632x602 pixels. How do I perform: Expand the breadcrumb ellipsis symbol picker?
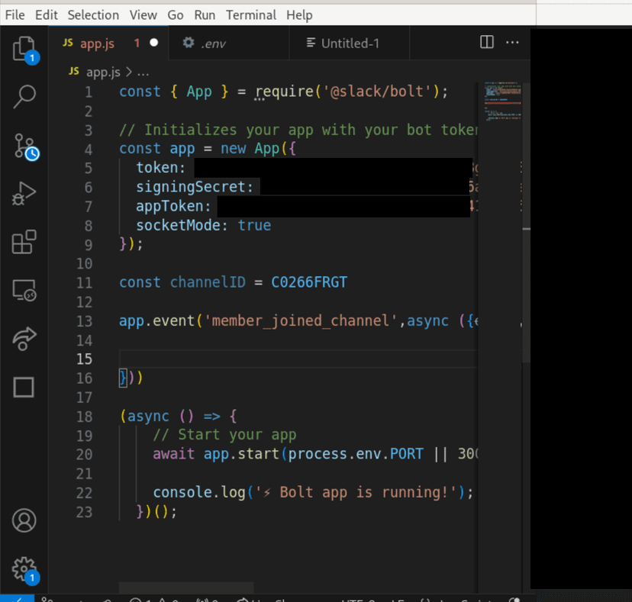[143, 72]
